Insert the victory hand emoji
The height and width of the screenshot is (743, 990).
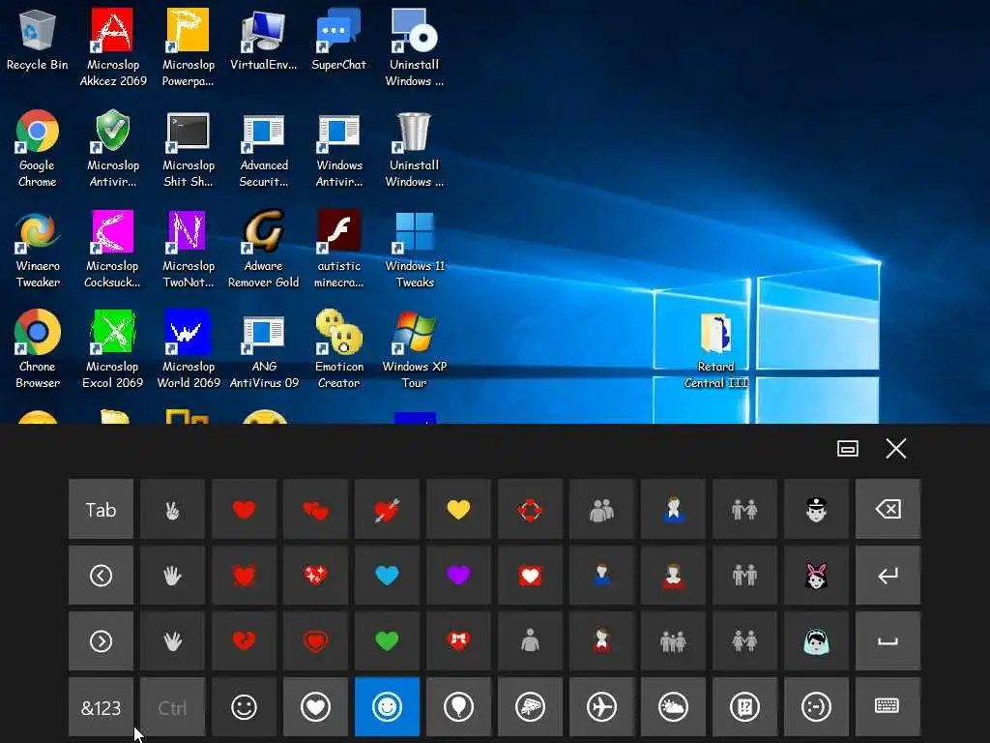tap(172, 509)
